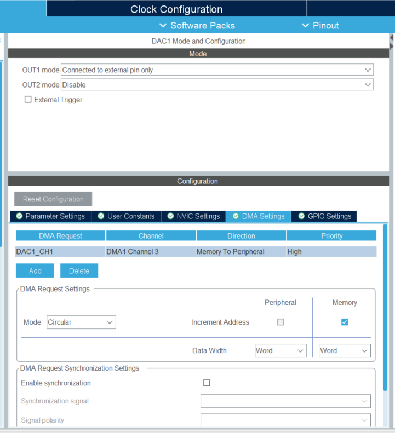The image size is (395, 433).
Task: Open the OUT2 mode dropdown
Action: (x=217, y=85)
